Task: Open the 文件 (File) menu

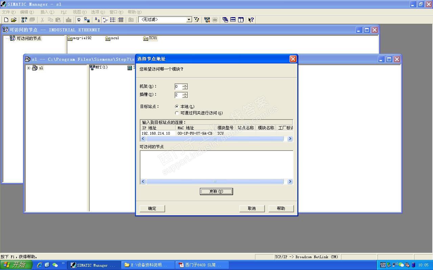Action: (8, 12)
